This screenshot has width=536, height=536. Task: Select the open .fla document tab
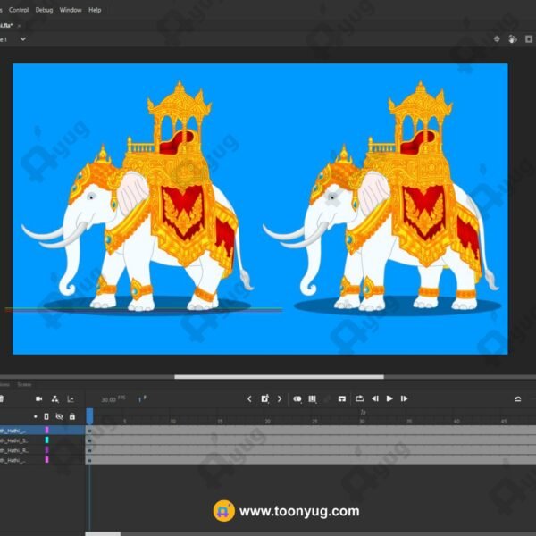pyautogui.click(x=6, y=26)
